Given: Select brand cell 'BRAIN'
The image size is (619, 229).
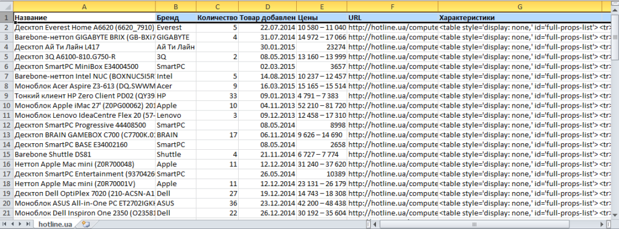Looking at the screenshot, I should pyautogui.click(x=176, y=135).
